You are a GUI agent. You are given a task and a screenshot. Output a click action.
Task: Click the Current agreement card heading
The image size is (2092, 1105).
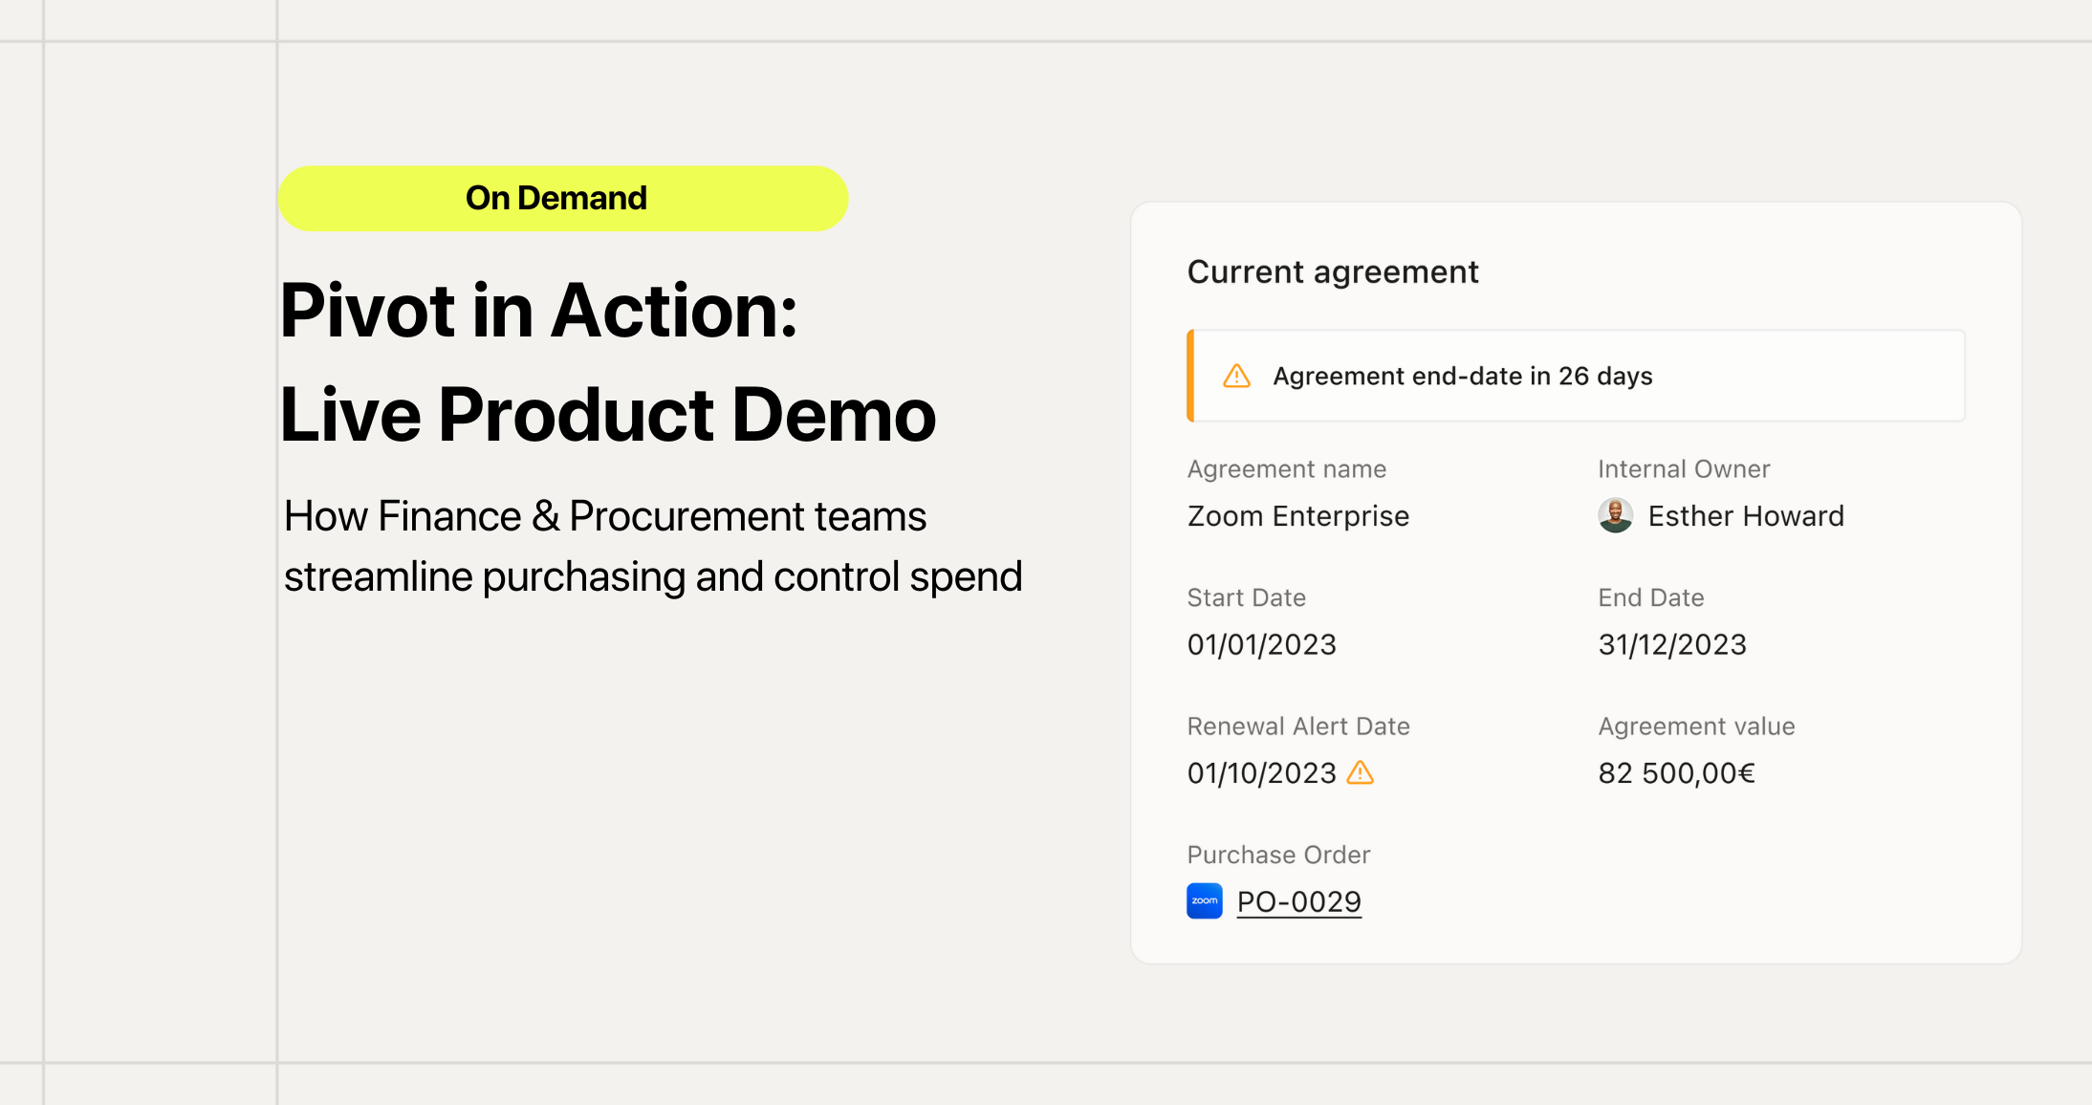(1332, 272)
